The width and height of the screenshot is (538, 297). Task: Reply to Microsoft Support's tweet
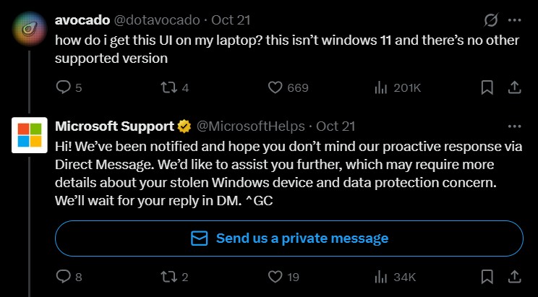(x=64, y=276)
